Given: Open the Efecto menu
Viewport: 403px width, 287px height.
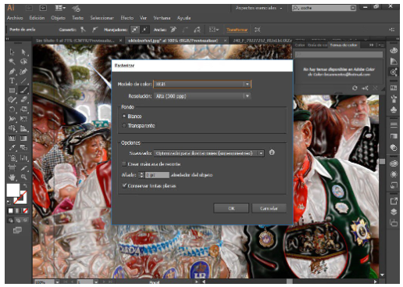Looking at the screenshot, I should [127, 18].
